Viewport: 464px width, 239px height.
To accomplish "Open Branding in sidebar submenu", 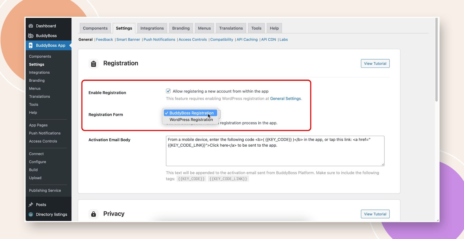I will [x=37, y=81].
